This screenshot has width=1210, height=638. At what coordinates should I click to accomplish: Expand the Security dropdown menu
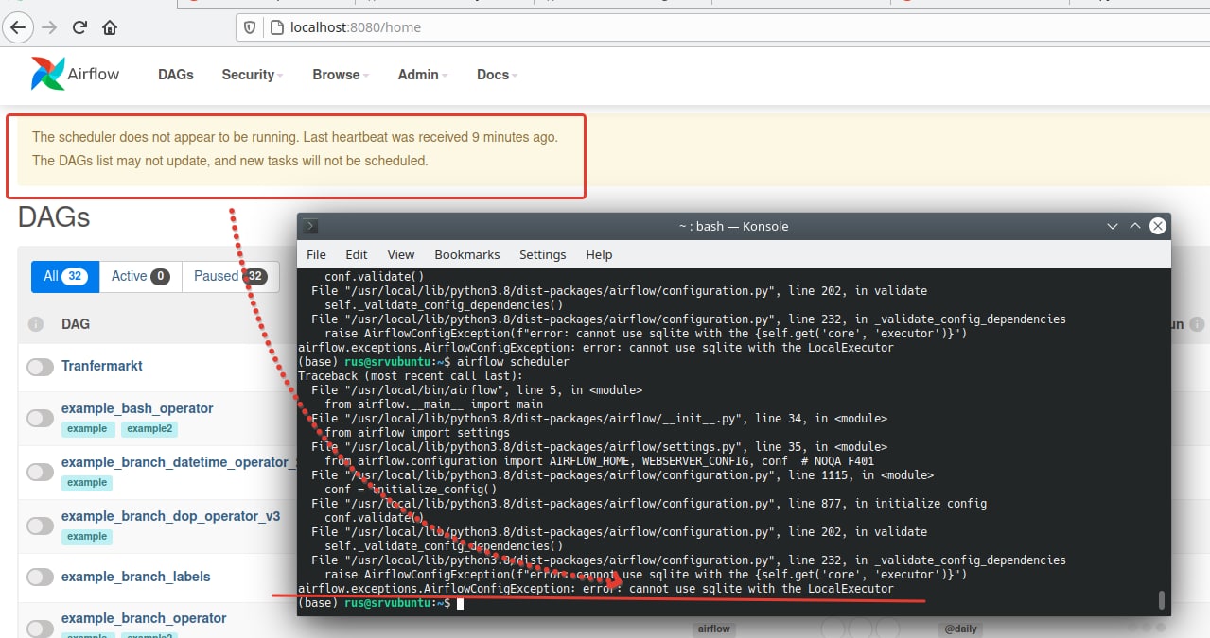(252, 75)
